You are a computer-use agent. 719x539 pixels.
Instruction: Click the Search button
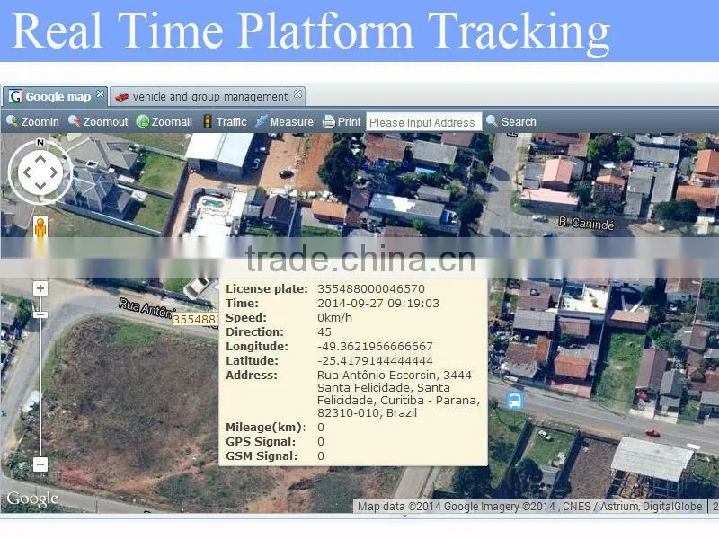(x=510, y=121)
